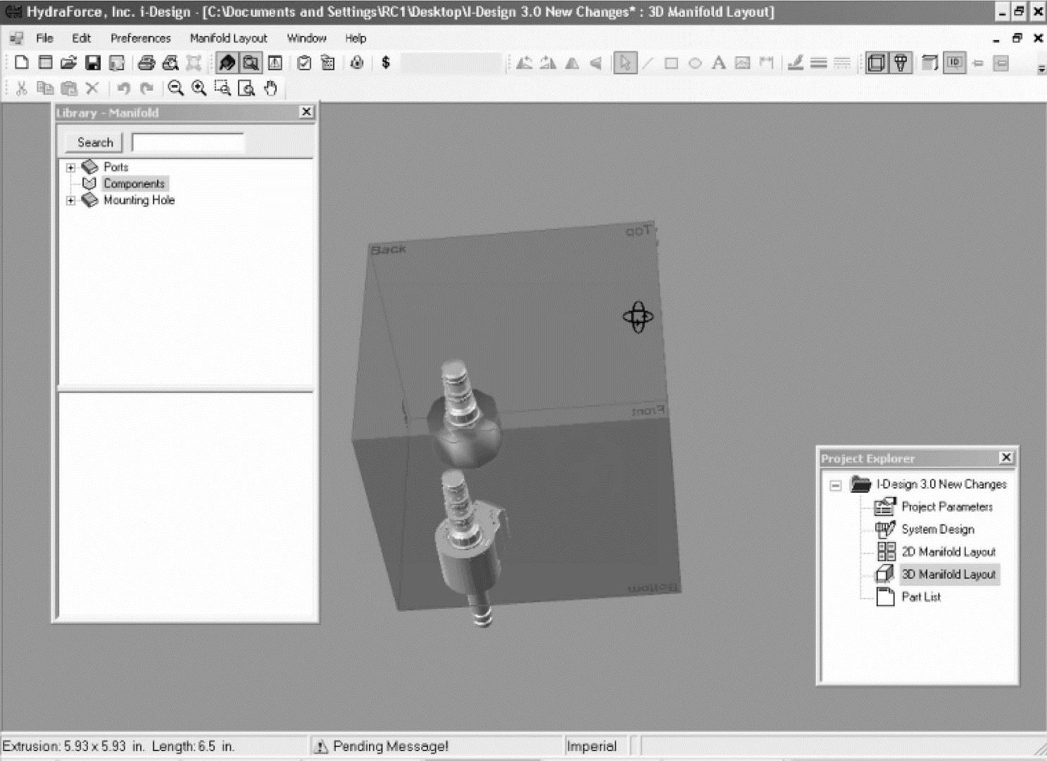Open the toolbar options overflow arrow

pyautogui.click(x=1041, y=68)
